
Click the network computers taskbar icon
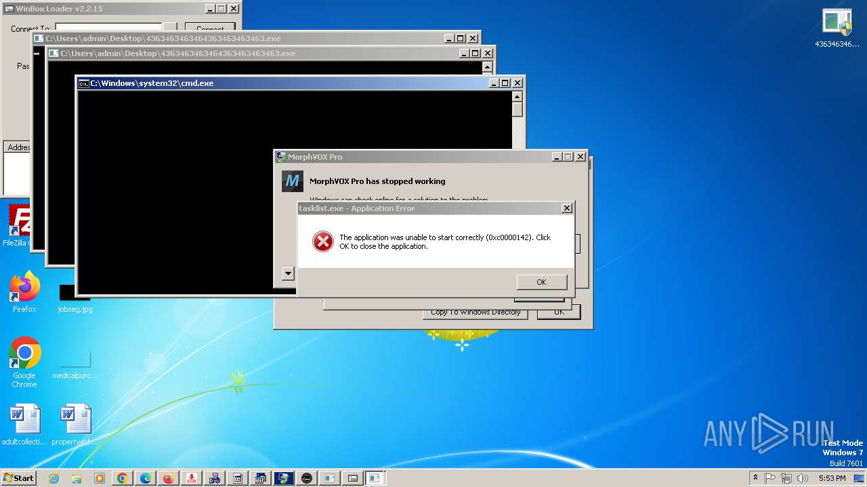(x=215, y=478)
